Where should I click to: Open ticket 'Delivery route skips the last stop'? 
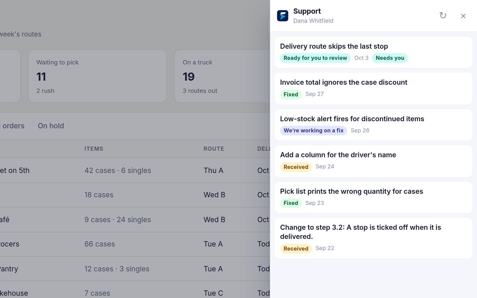pyautogui.click(x=373, y=52)
